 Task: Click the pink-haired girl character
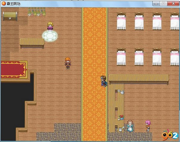point(148,126)
